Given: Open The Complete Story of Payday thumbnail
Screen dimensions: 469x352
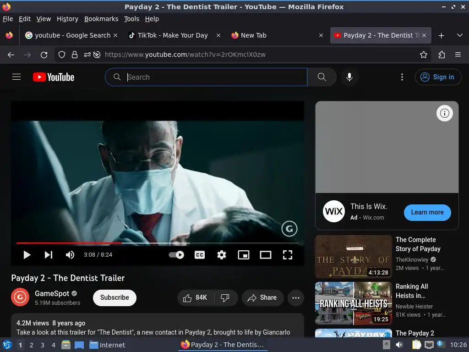Looking at the screenshot, I should tap(354, 257).
